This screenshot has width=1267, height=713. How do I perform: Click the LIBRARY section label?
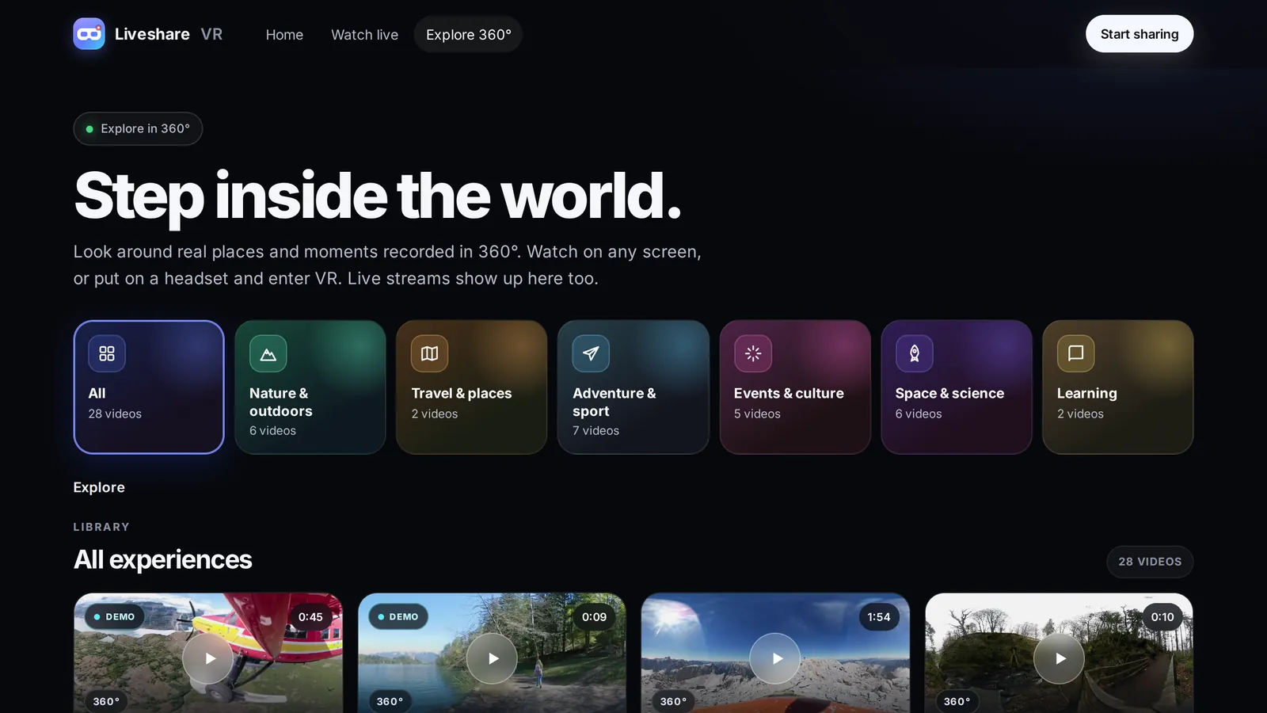pyautogui.click(x=101, y=527)
